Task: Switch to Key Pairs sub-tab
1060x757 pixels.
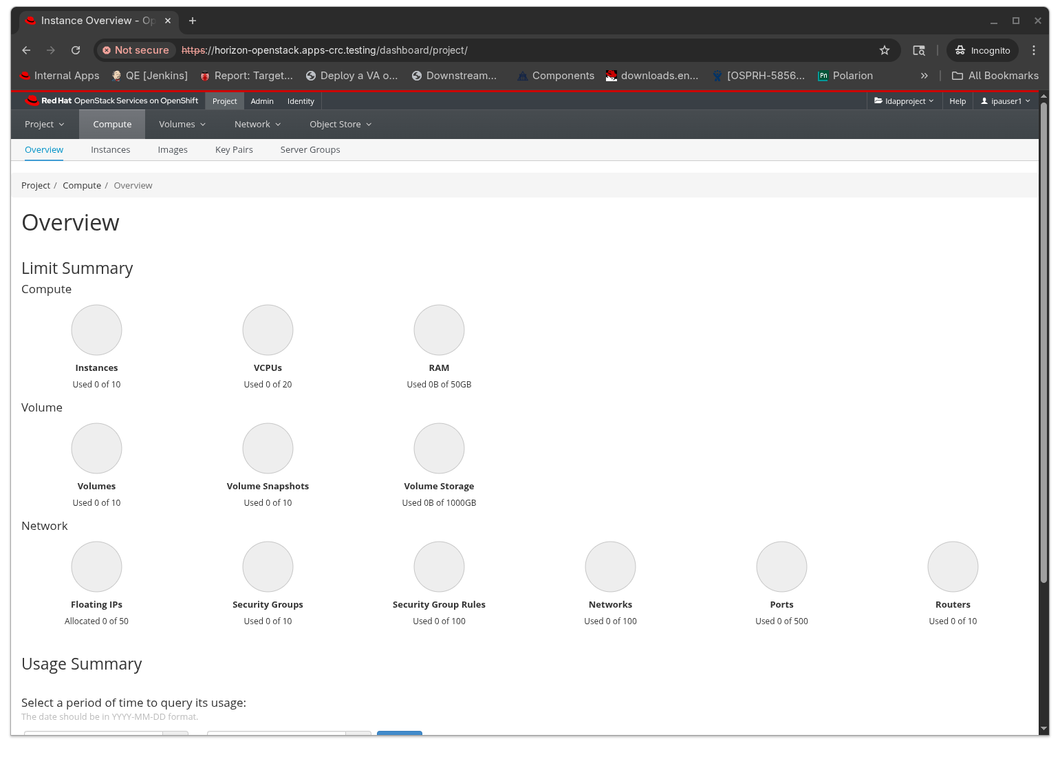Action: (x=234, y=150)
